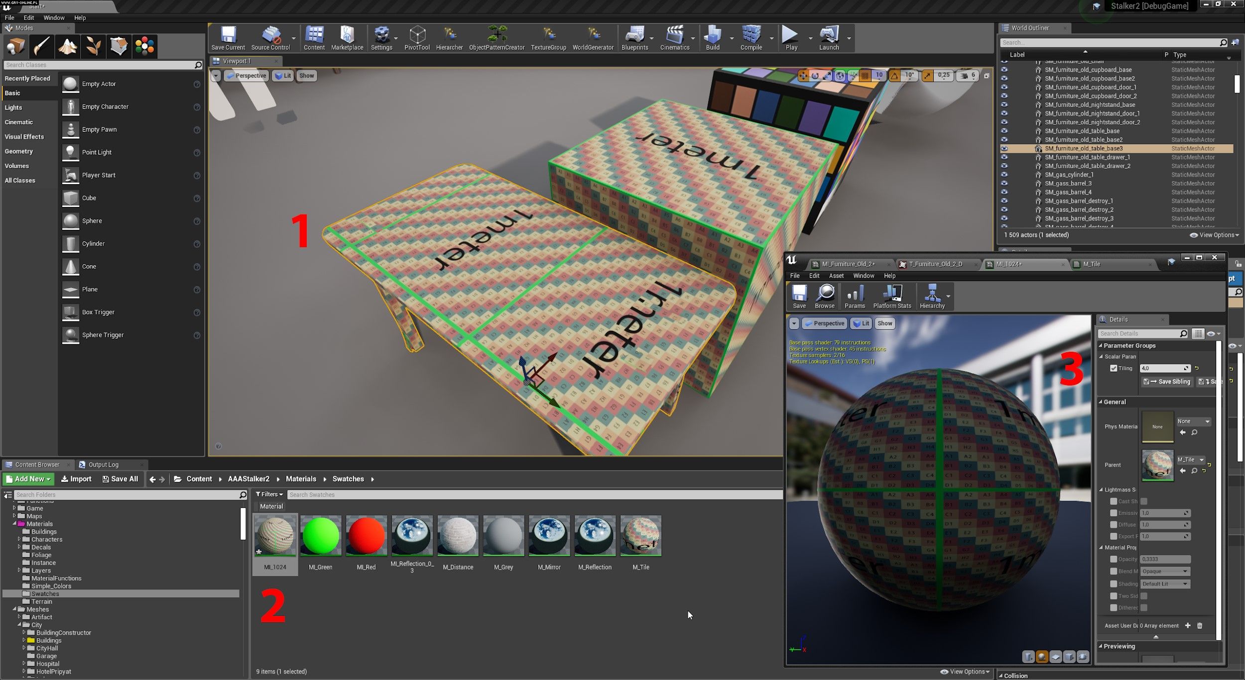Select the MI_Green material thumbnail

[320, 536]
